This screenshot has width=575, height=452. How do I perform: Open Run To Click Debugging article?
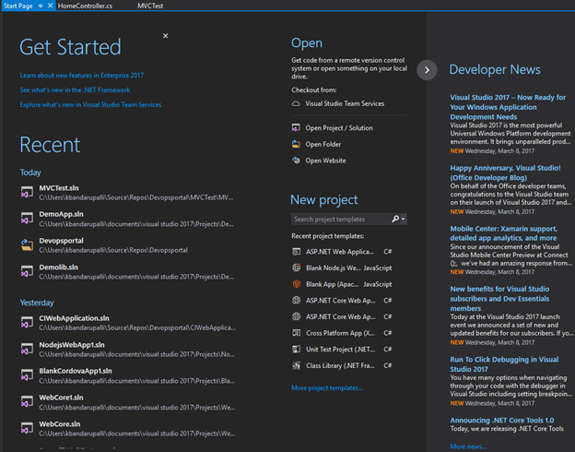click(x=504, y=363)
